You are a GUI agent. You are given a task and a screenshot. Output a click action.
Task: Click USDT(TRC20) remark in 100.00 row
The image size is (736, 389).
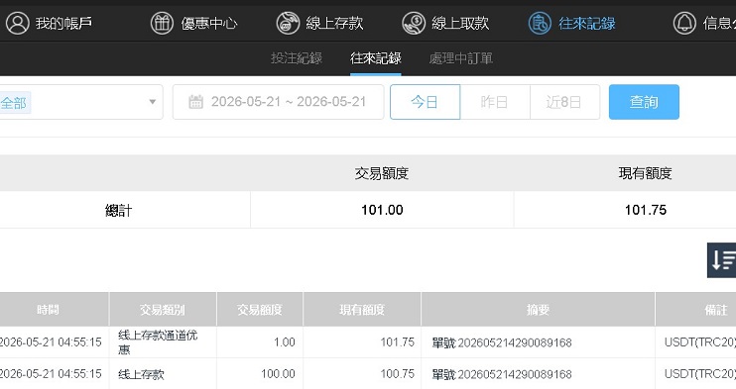(700, 374)
